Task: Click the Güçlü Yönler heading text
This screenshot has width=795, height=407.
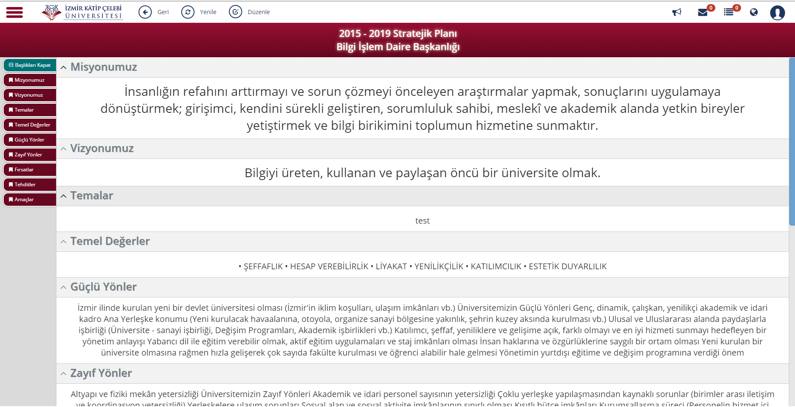Action: tap(104, 287)
